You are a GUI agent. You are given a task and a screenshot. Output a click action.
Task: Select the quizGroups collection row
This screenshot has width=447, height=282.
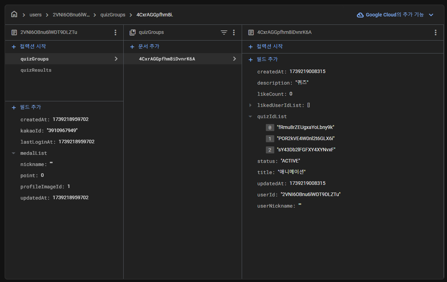(x=64, y=59)
